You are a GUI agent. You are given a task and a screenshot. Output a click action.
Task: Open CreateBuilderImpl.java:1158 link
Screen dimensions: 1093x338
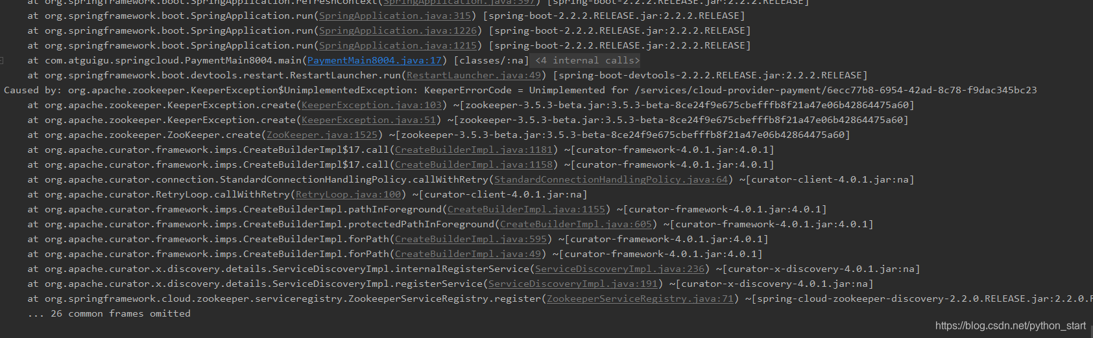[x=474, y=164]
